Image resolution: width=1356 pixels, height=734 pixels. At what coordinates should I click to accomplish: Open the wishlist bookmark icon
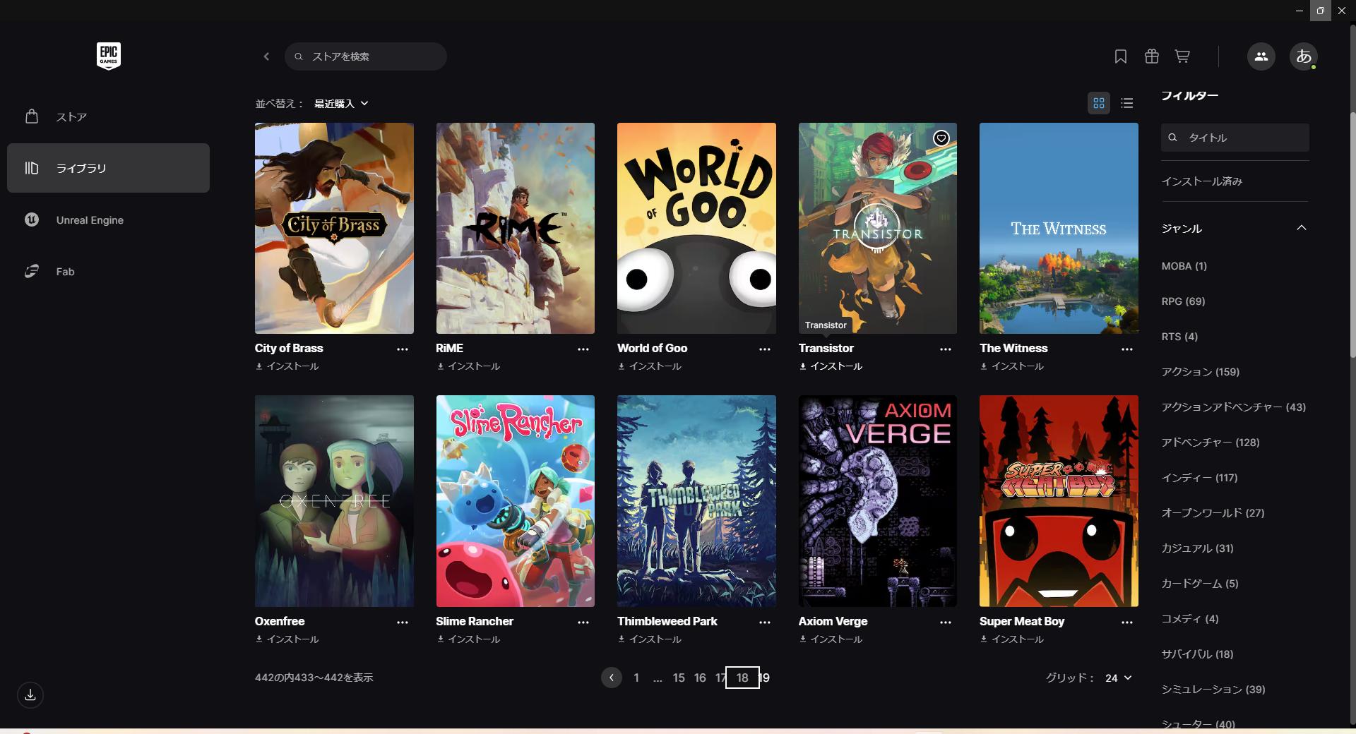click(x=1120, y=56)
